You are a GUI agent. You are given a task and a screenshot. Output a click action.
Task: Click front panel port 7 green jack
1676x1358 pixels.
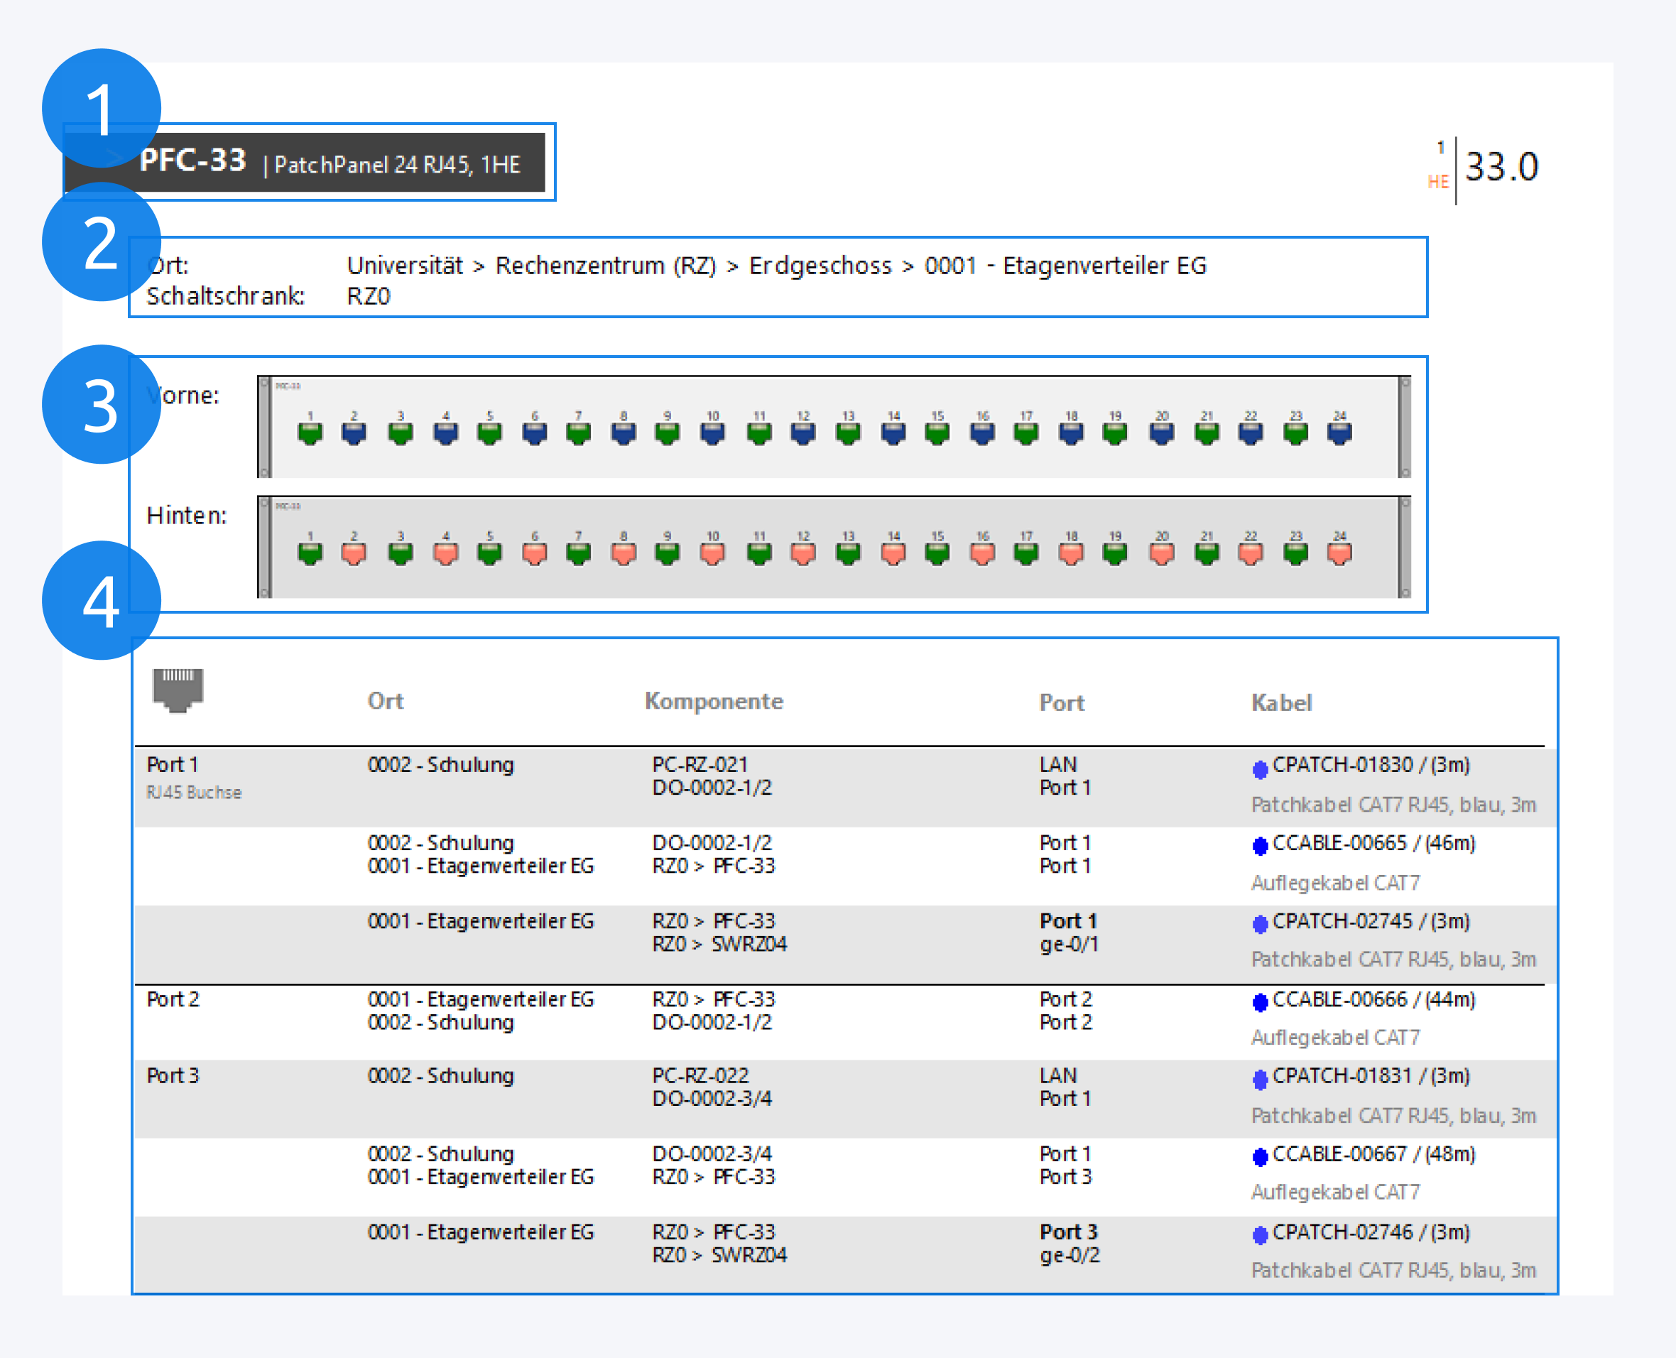[578, 432]
